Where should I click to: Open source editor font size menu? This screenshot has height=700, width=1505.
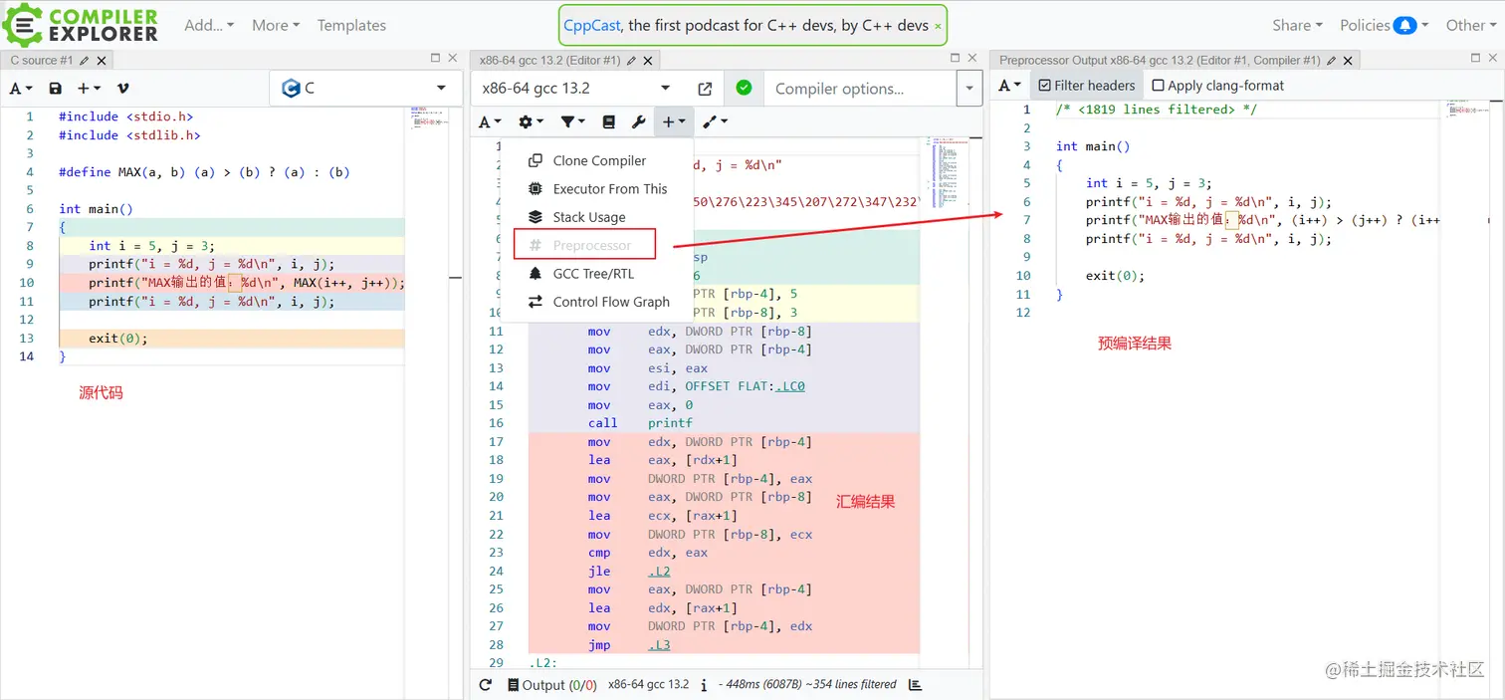click(x=21, y=89)
